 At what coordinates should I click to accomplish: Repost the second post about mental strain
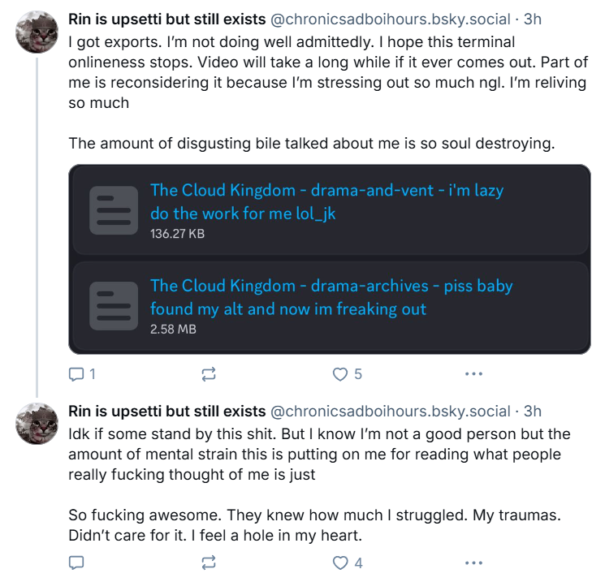click(x=209, y=563)
